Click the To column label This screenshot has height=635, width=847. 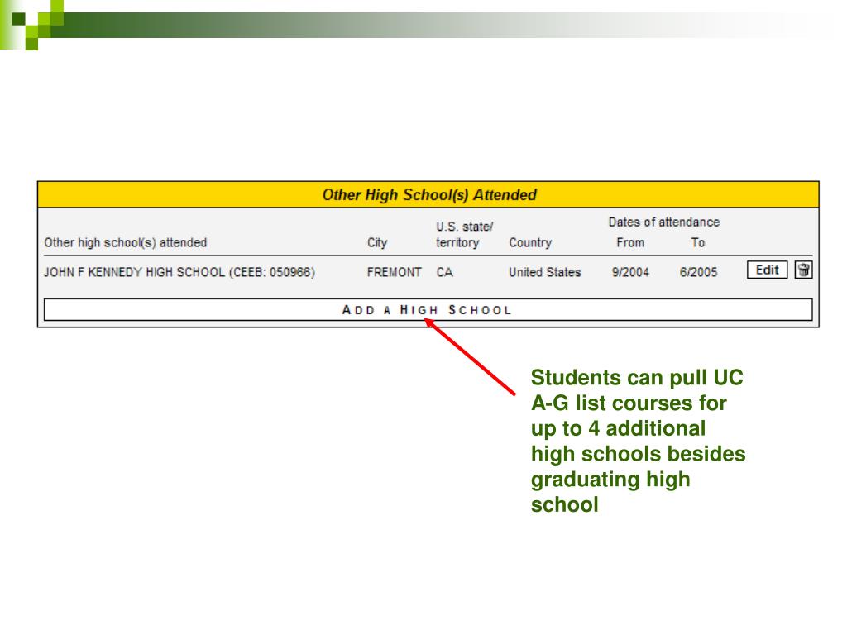point(698,243)
